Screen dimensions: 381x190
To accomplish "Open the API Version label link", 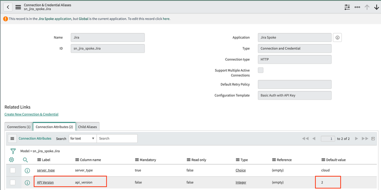I will pyautogui.click(x=45, y=182).
